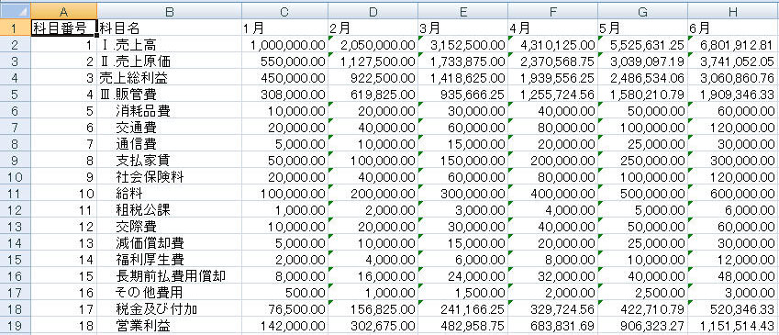This screenshot has height=335, width=779.
Task: Click the 2月 header cell
Action: [373, 28]
